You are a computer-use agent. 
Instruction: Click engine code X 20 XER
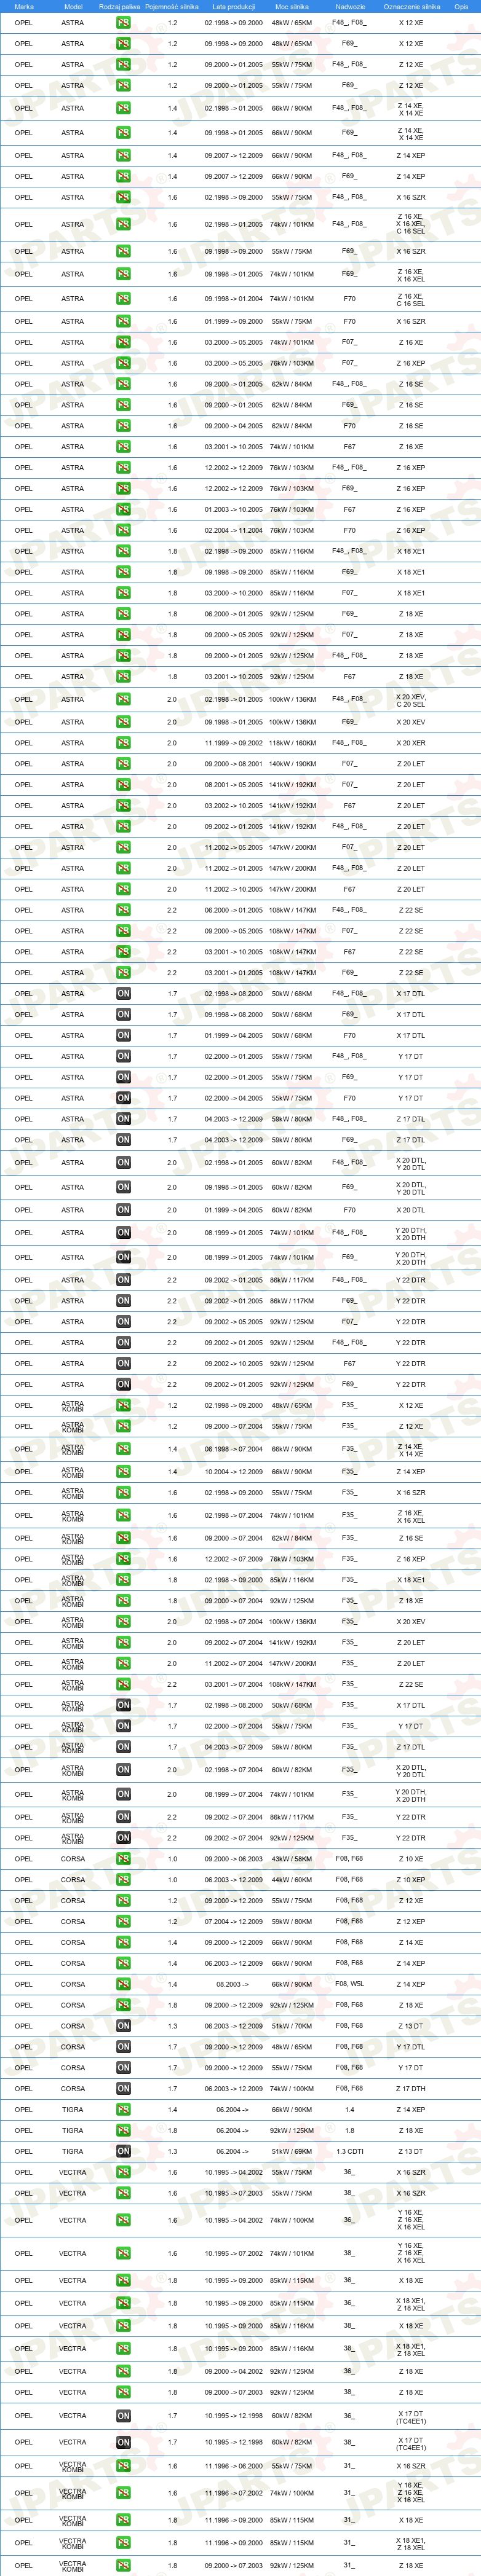click(411, 743)
